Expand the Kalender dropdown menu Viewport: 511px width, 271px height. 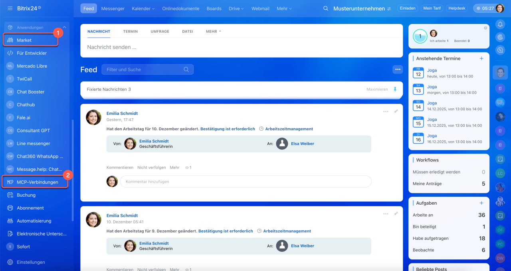143,8
